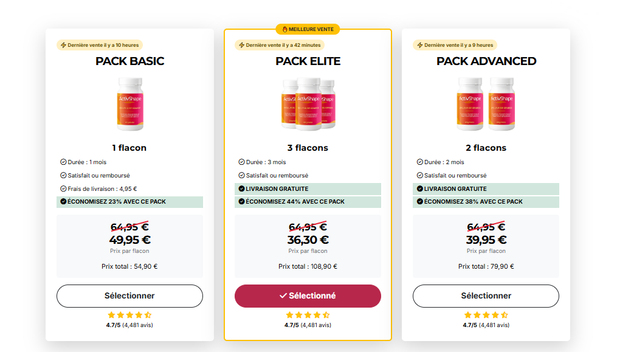Click the Pack Advanced star rating icons
The width and height of the screenshot is (617, 352).
tap(486, 315)
